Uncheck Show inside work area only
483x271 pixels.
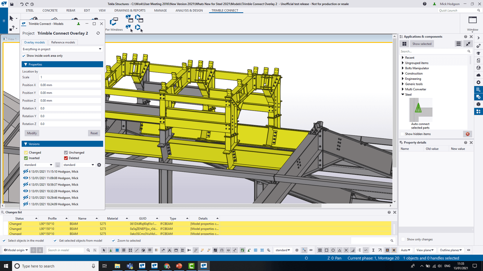point(24,56)
